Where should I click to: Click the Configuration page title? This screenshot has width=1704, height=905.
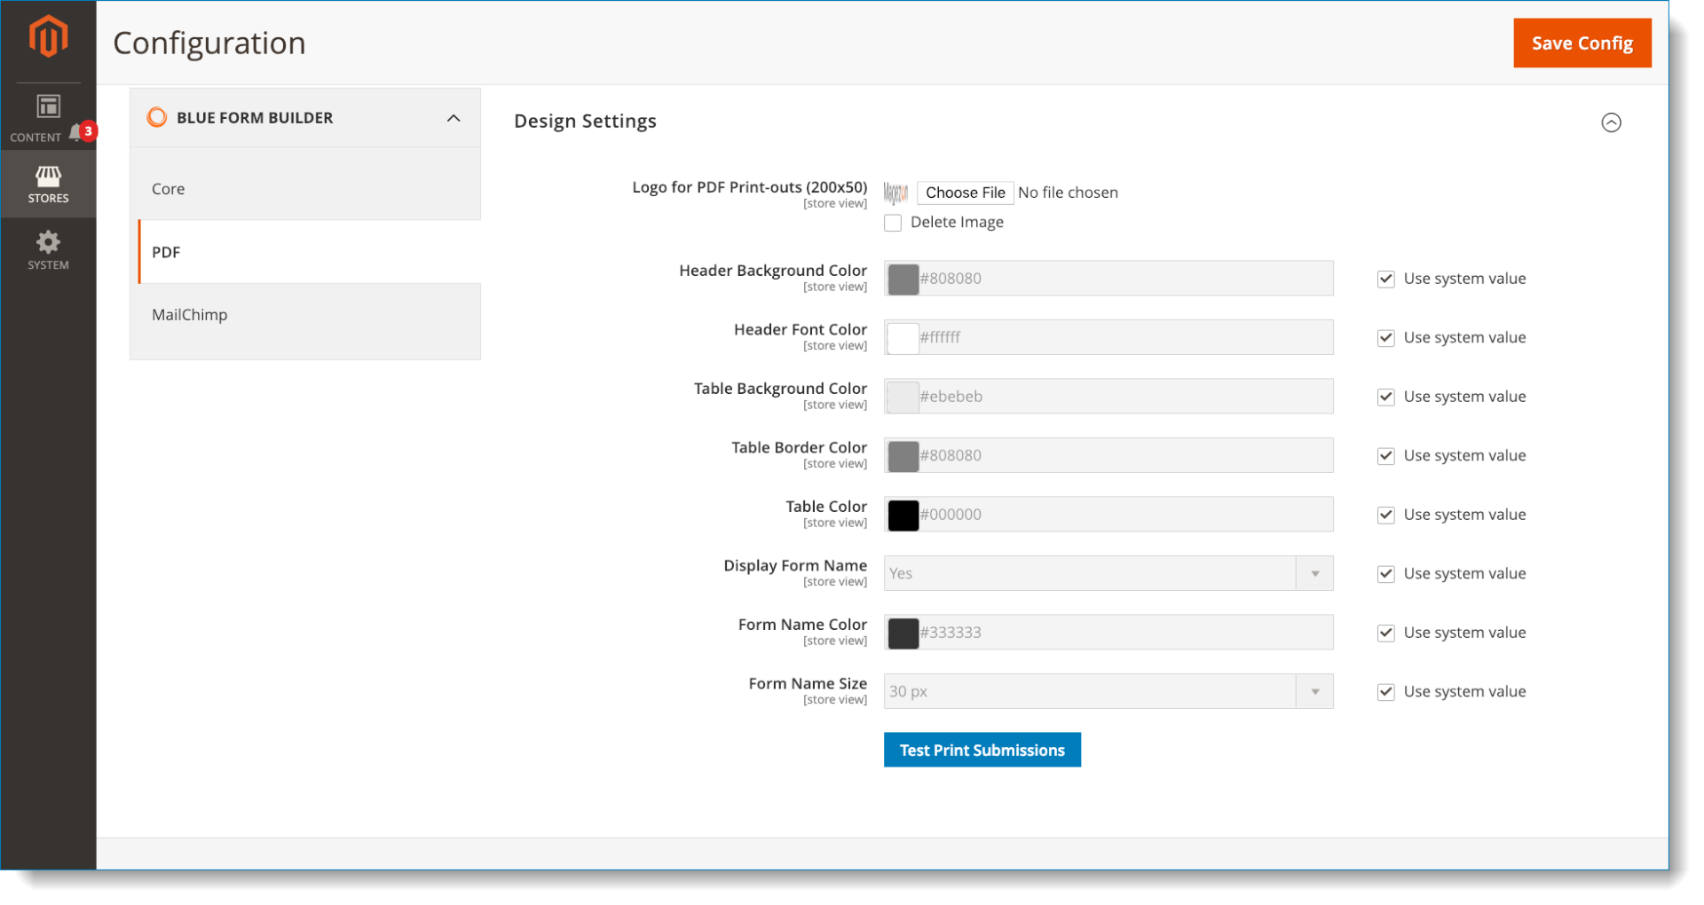coord(209,43)
